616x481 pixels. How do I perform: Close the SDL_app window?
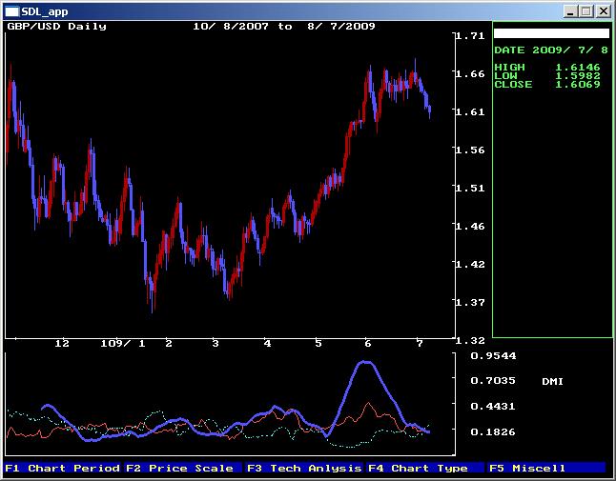pos(603,11)
